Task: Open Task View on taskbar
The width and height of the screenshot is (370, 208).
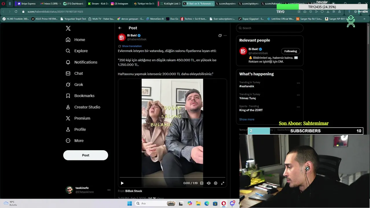Action: click(x=181, y=203)
